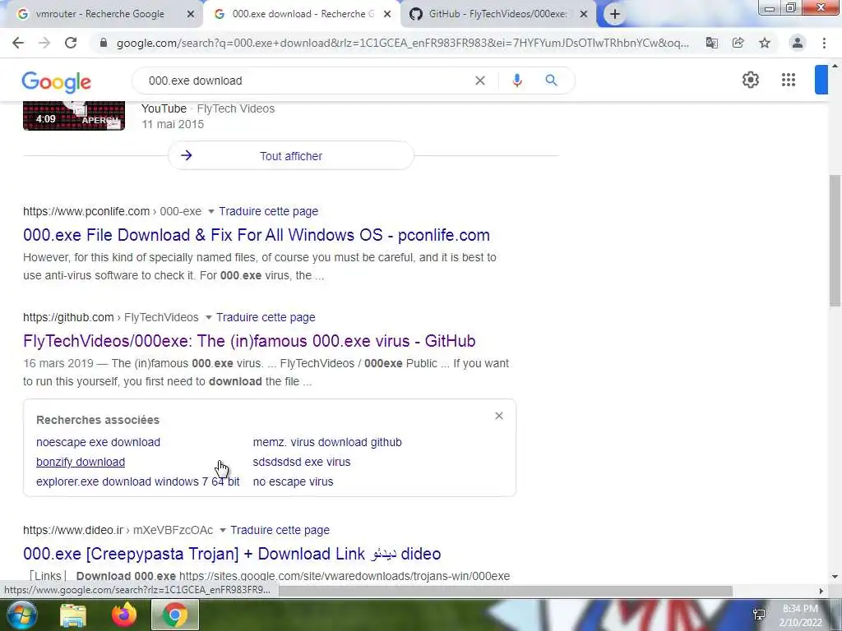Open the Chrome profile avatar menu
Image resolution: width=842 pixels, height=631 pixels.
[798, 43]
